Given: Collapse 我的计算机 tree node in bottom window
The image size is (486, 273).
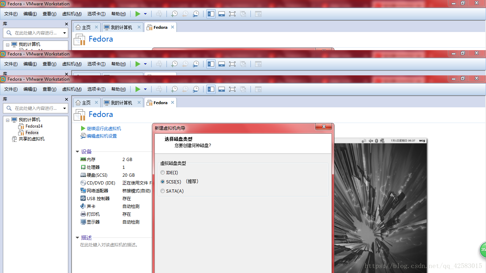Looking at the screenshot, I should [x=7, y=120].
